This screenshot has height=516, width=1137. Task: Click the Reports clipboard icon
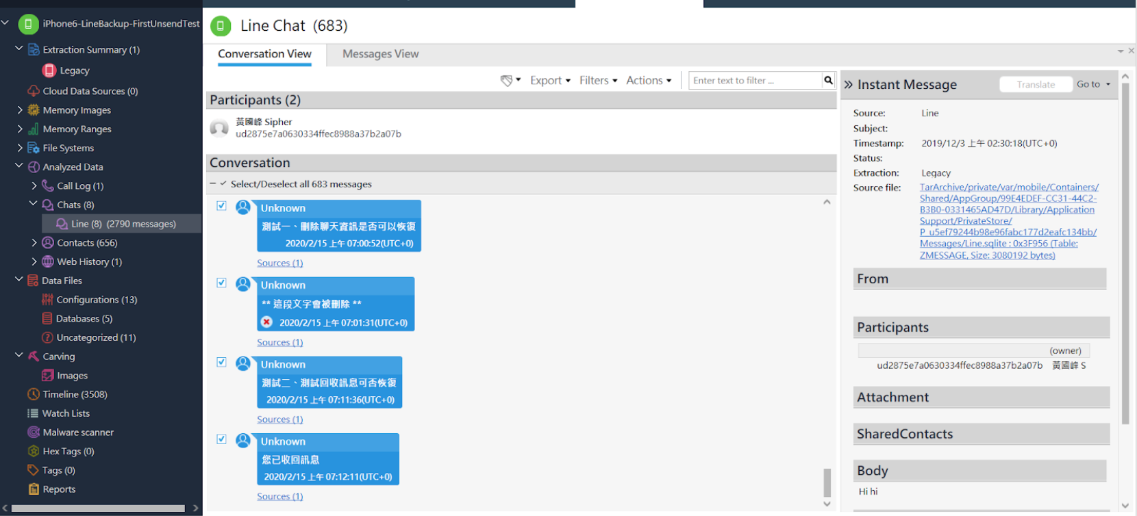point(34,489)
